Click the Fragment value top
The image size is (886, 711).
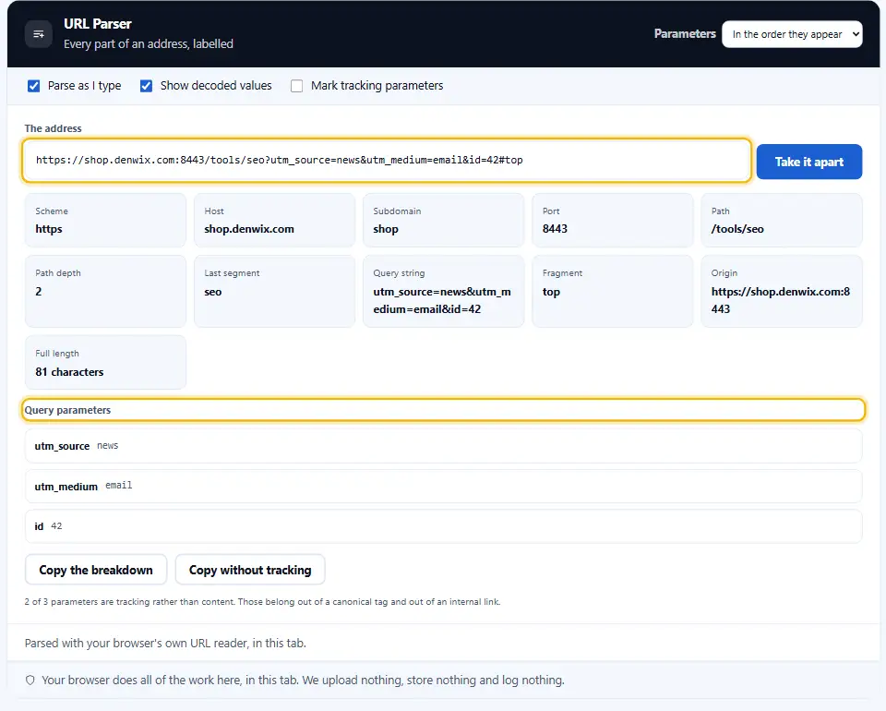coord(551,292)
